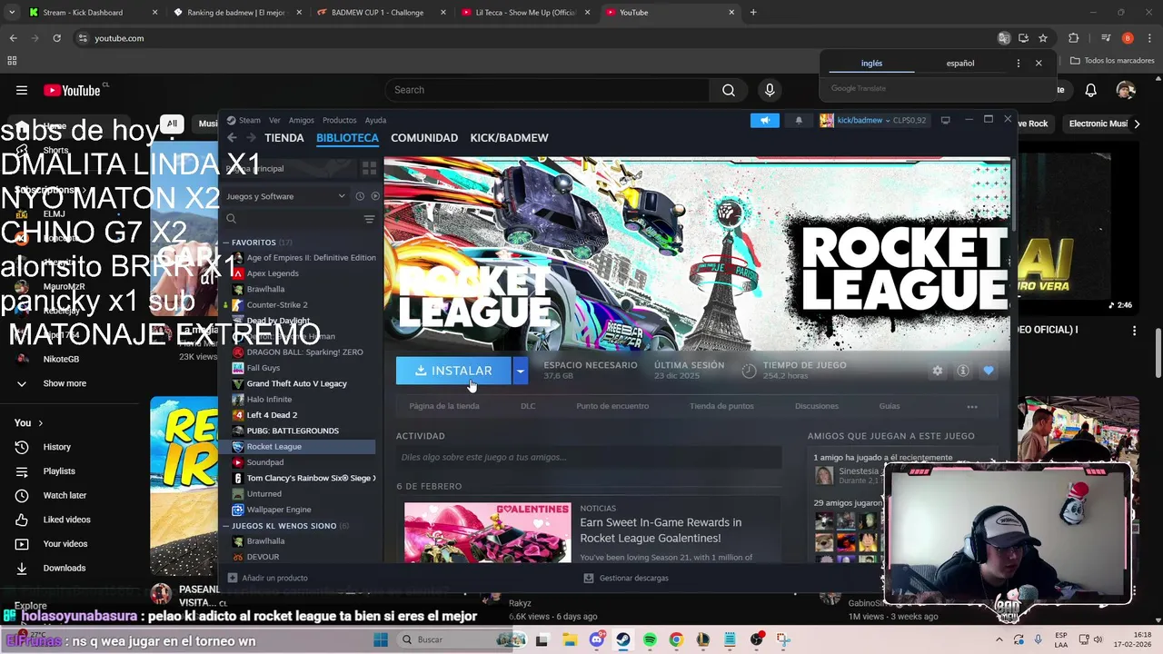Screen dimensions: 1163x654
Task: Switch Steam to Big Picture mode icon
Action: [945, 120]
